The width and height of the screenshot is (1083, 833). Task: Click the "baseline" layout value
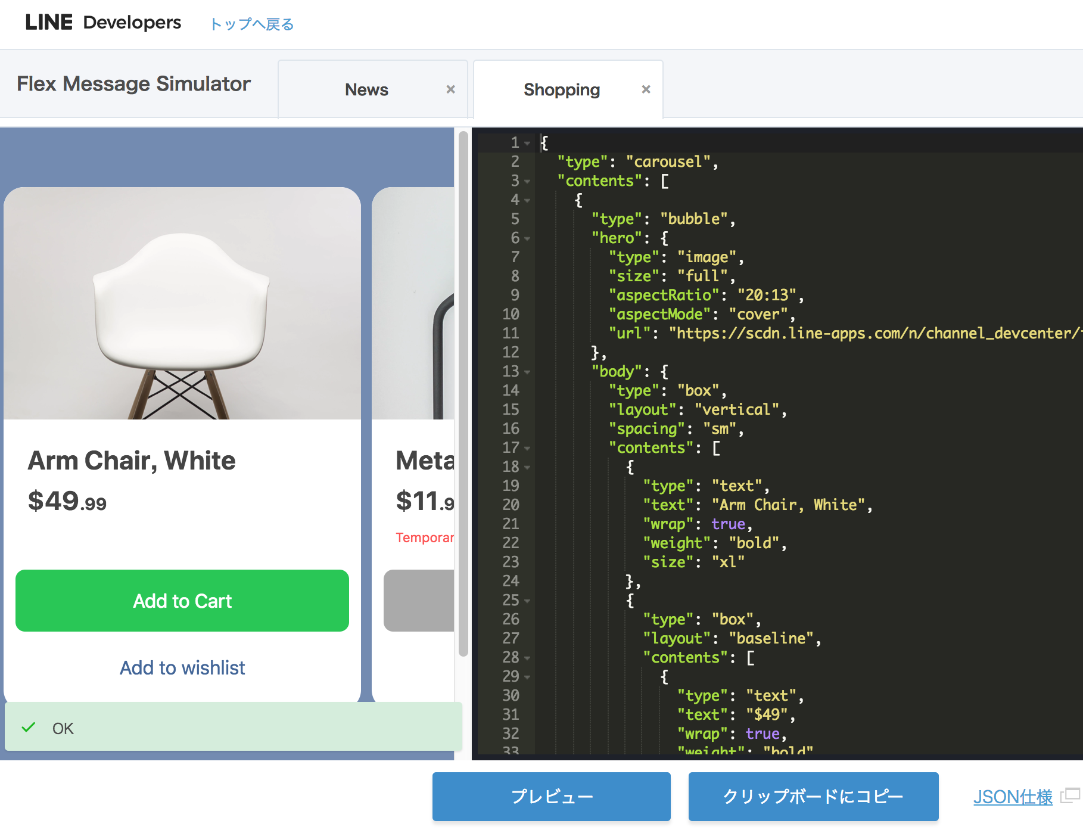pos(771,638)
